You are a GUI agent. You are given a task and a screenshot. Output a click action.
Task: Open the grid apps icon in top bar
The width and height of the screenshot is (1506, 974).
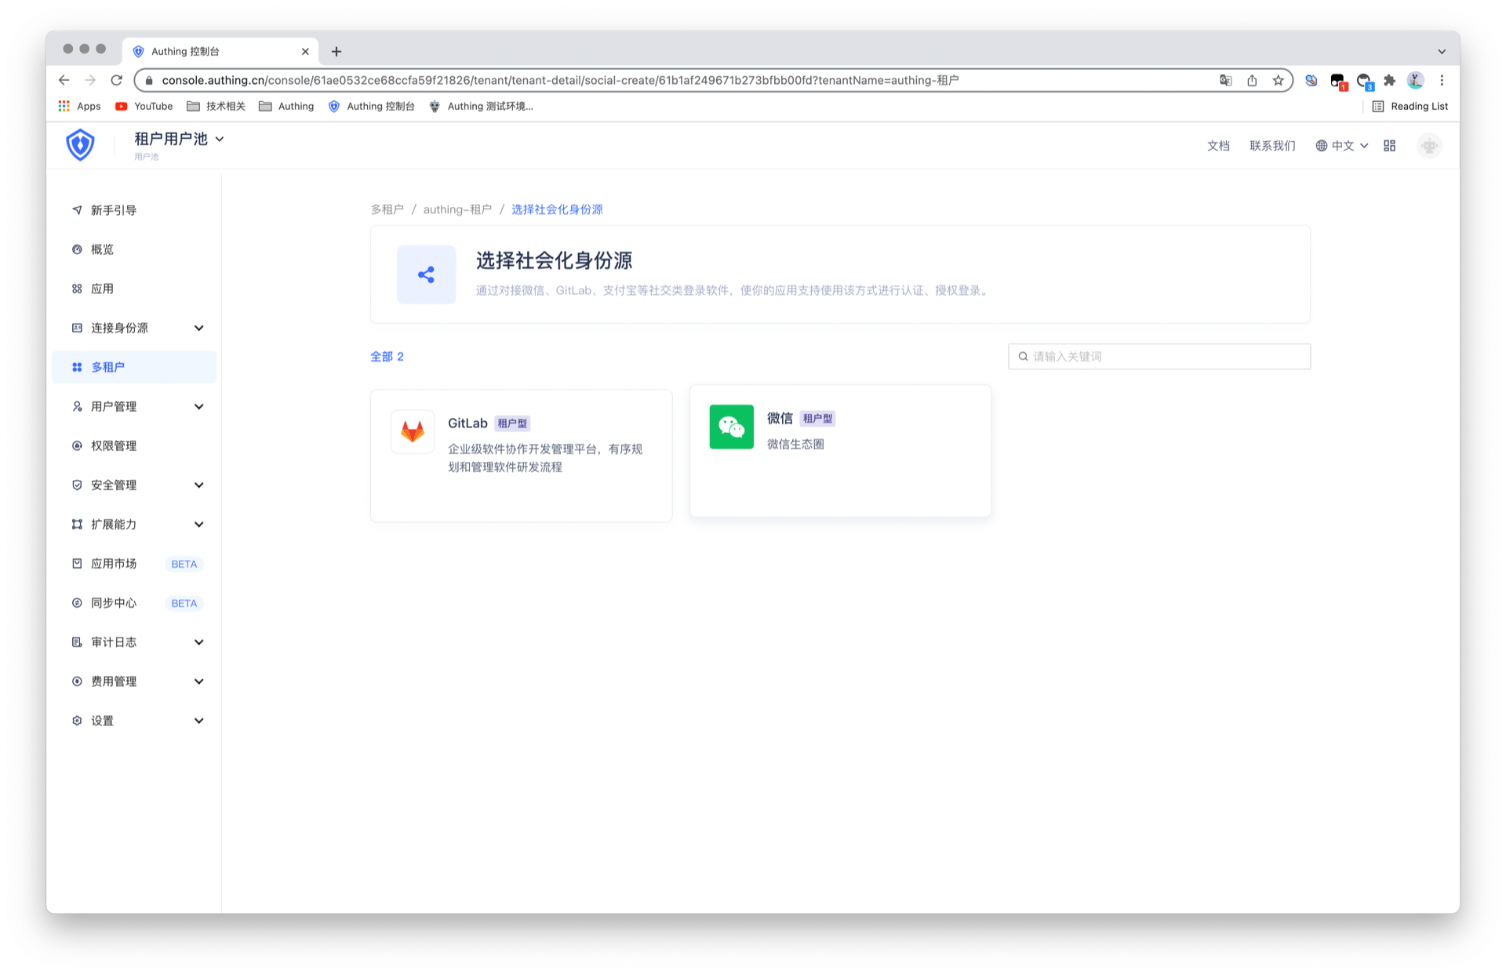click(x=1389, y=146)
